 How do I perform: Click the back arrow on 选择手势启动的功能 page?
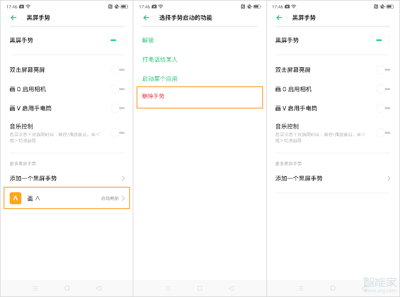(146, 18)
